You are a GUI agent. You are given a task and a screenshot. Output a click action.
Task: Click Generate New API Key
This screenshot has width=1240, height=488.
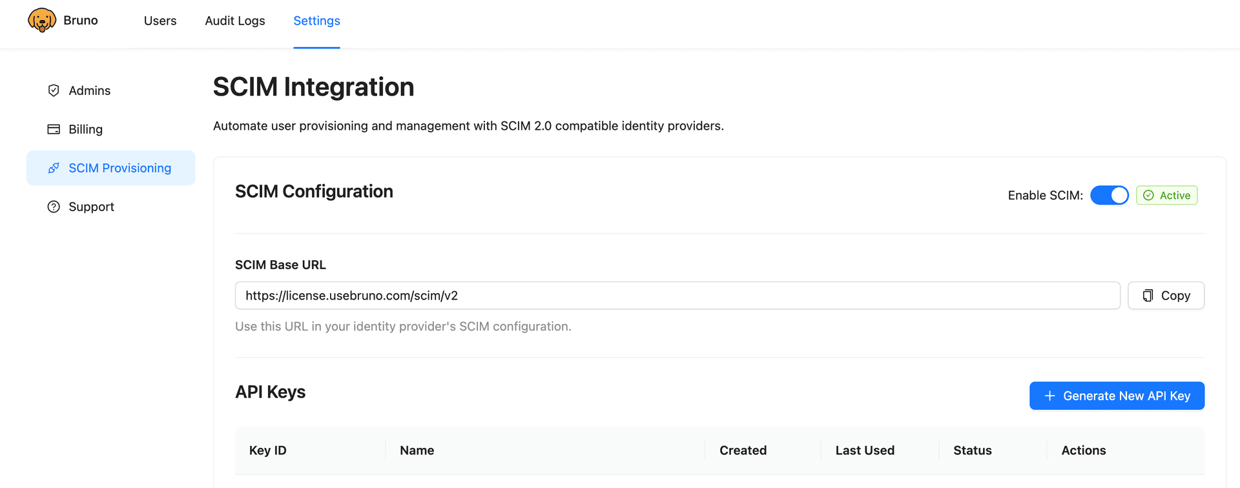pos(1117,396)
